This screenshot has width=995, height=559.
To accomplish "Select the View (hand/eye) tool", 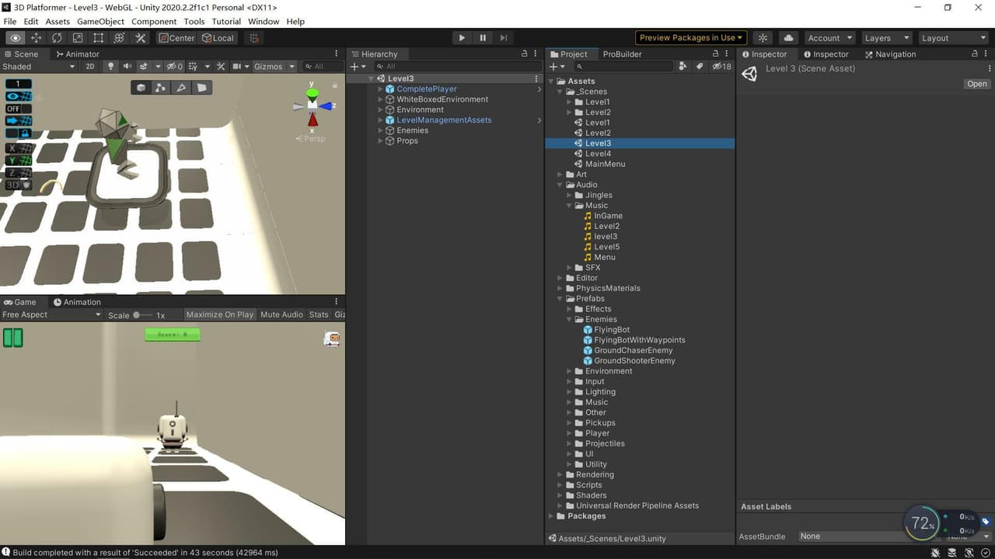I will 15,37.
